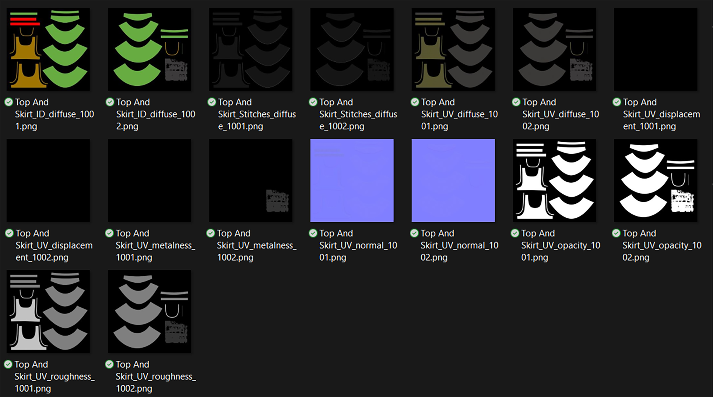Select the Skirt_ID_diffuse_1001.png thumbnail
The width and height of the screenshot is (713, 397).
pos(48,49)
